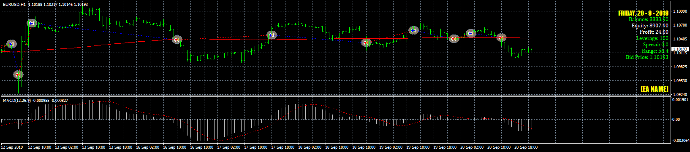The width and height of the screenshot is (690, 152).
Task: Click the 18 Sep 02:00 time axis label
Action: tap(310, 148)
